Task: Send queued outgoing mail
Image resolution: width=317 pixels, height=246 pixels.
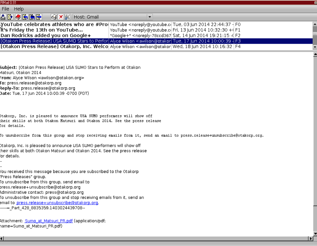Action: click(x=10, y=17)
